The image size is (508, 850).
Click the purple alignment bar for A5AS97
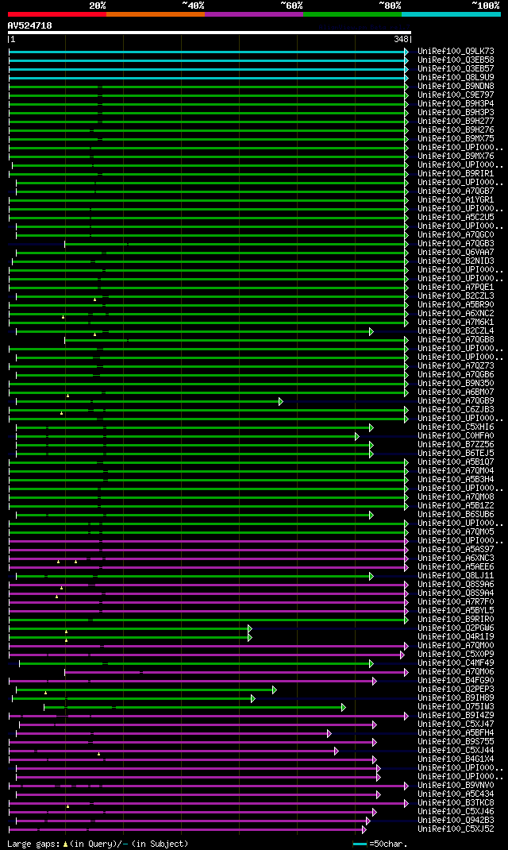(x=207, y=551)
